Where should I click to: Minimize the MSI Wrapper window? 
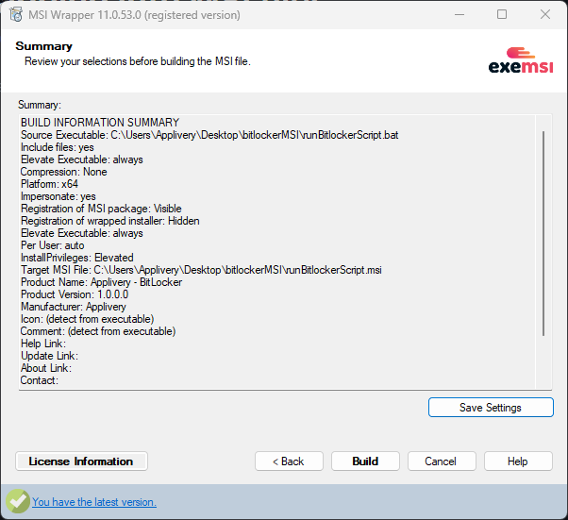pos(459,14)
